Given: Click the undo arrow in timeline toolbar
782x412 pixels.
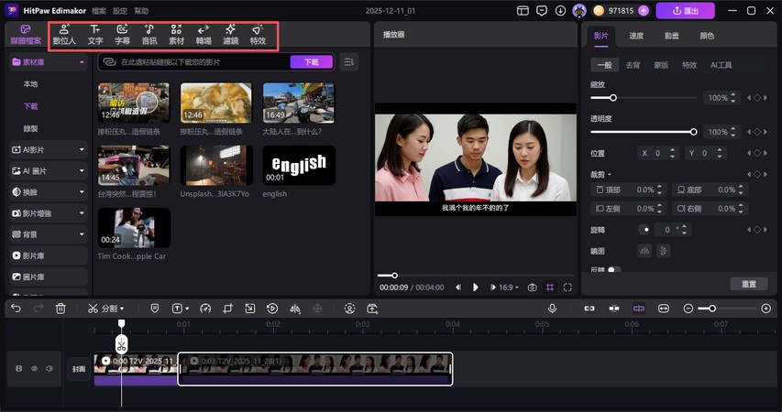Looking at the screenshot, I should coord(16,309).
